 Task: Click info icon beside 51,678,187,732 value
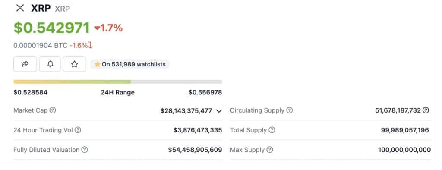click(426, 110)
